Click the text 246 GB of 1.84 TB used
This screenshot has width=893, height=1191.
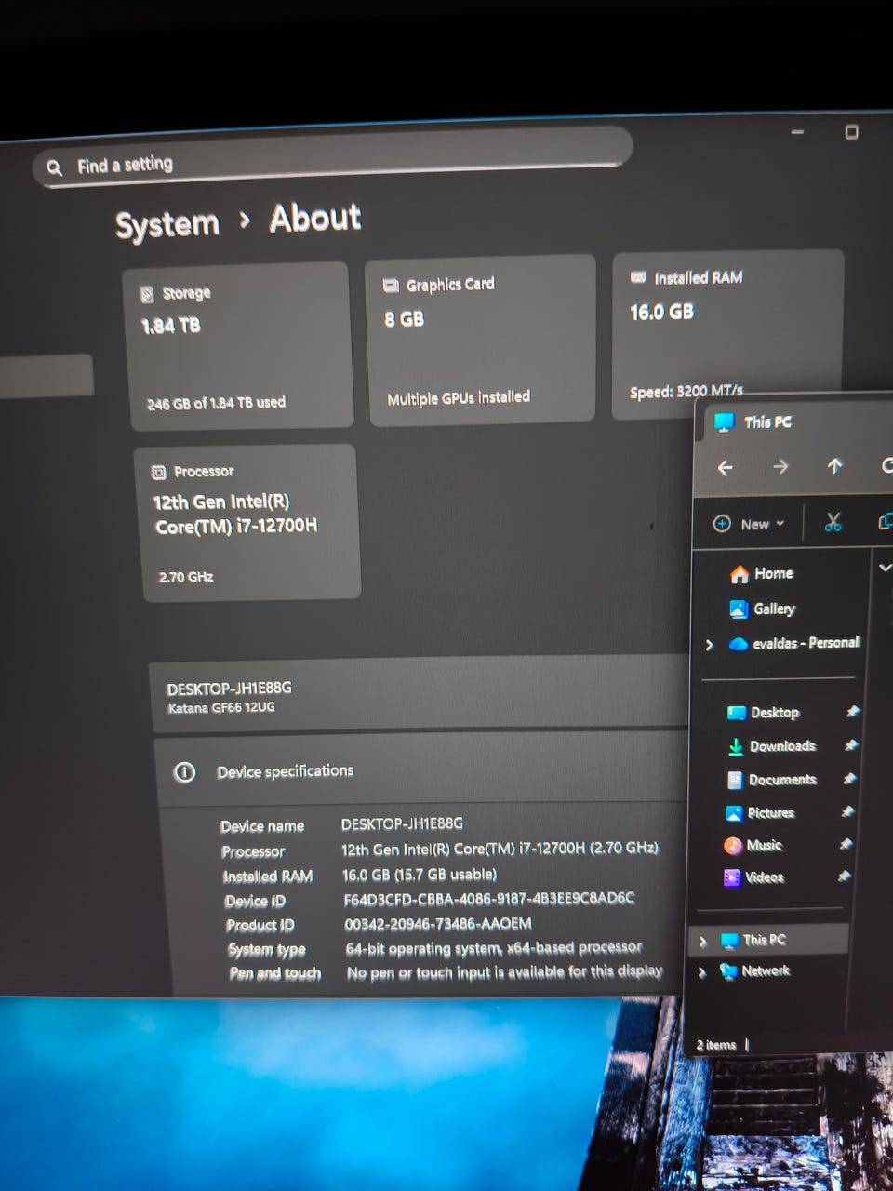pos(216,403)
